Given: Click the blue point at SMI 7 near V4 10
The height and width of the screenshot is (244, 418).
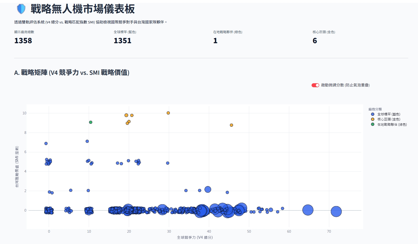Looking at the screenshot, I should [87, 141].
